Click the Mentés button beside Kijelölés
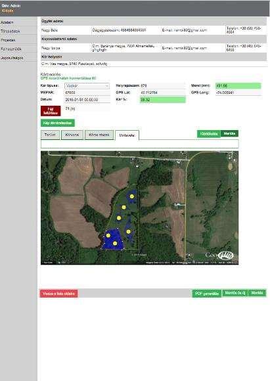The image size is (270, 381). (x=229, y=133)
